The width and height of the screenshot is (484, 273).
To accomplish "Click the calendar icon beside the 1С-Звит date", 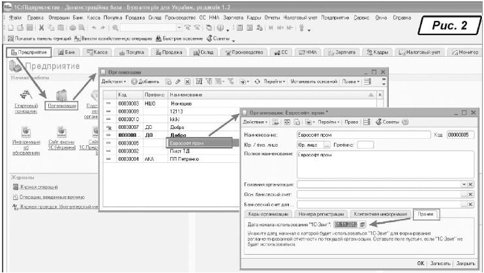I will pos(363,225).
